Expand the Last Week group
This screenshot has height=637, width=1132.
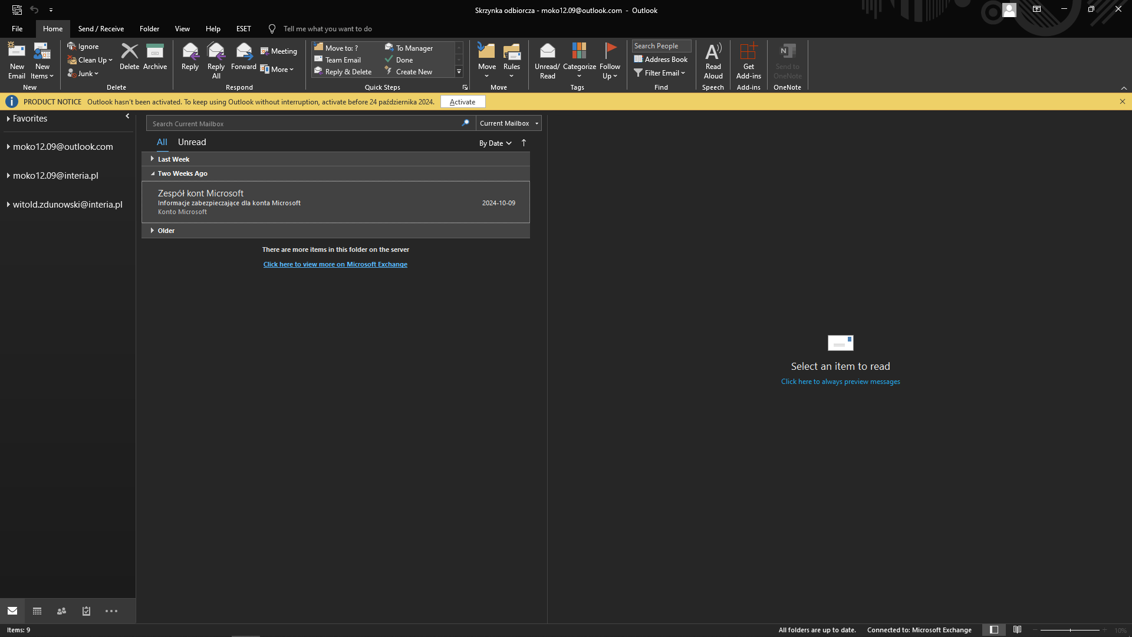[x=152, y=159]
